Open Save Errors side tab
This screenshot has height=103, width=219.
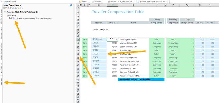pos(1,81)
